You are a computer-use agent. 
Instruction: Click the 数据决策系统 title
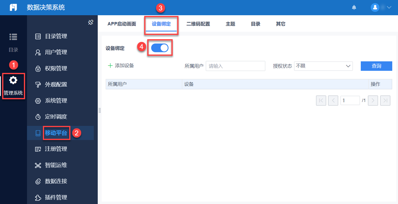[x=46, y=7]
